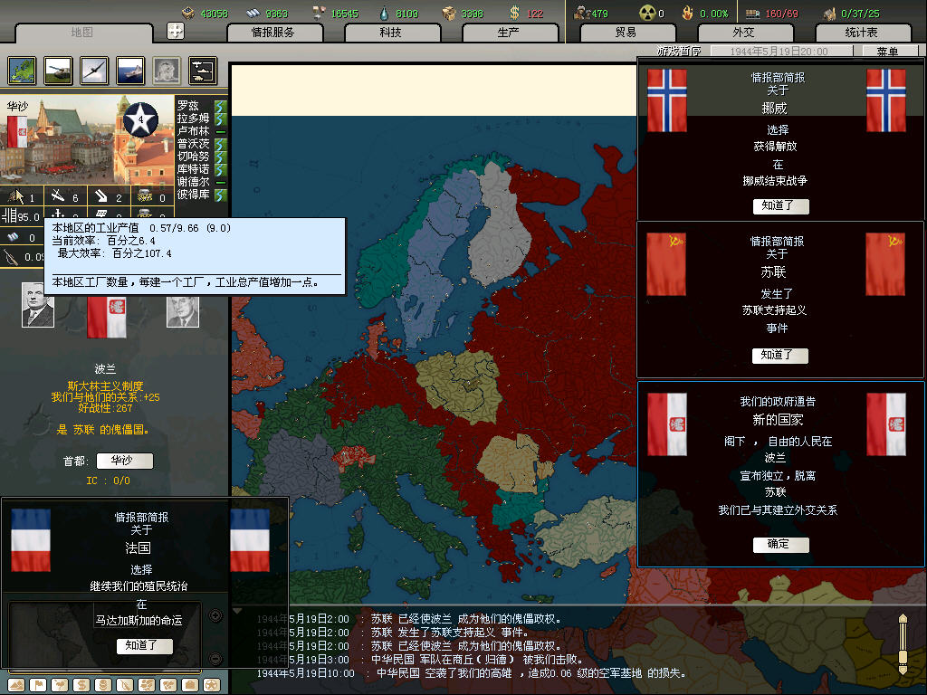
Task: Zoom in minimap with plus button
Action: pyautogui.click(x=215, y=615)
